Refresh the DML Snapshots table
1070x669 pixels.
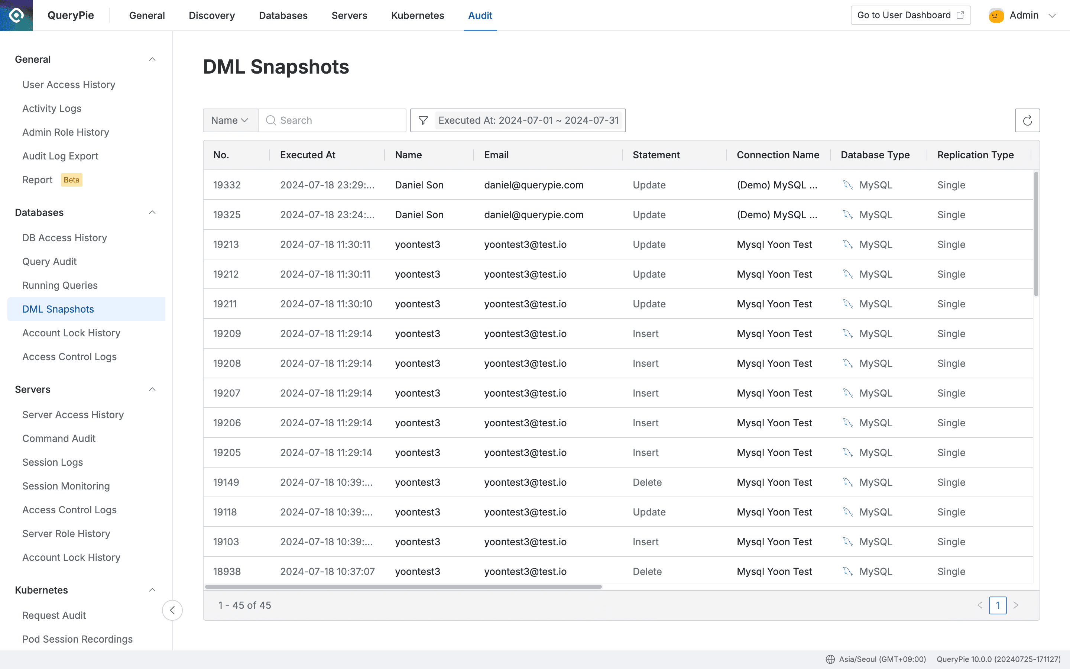pyautogui.click(x=1028, y=120)
